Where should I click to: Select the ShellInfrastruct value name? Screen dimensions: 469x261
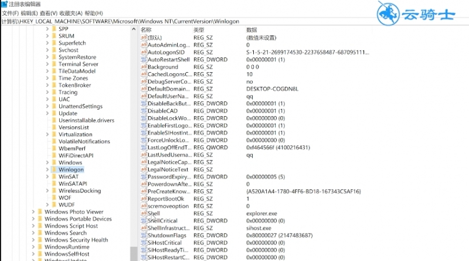pyautogui.click(x=169, y=228)
